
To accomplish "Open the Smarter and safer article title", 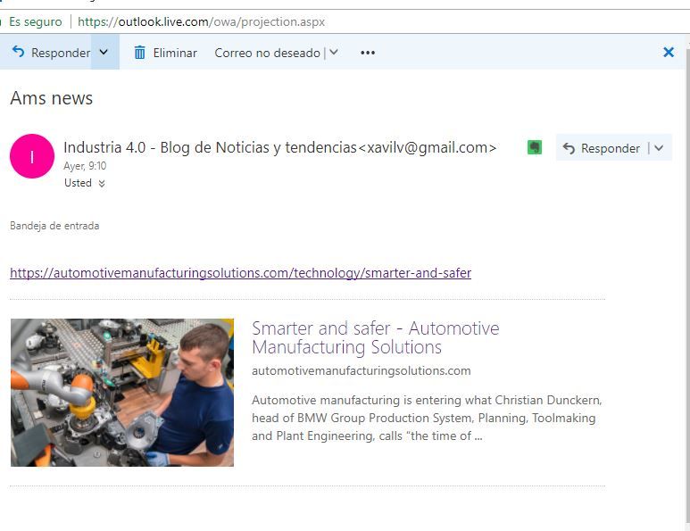I will (x=376, y=337).
